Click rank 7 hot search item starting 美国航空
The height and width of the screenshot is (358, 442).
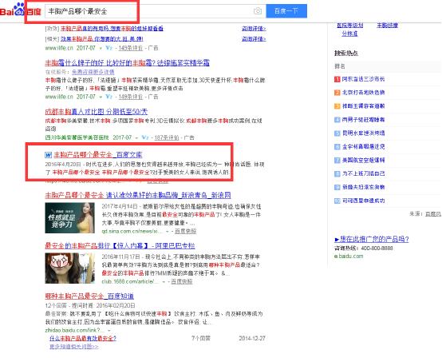363,160
